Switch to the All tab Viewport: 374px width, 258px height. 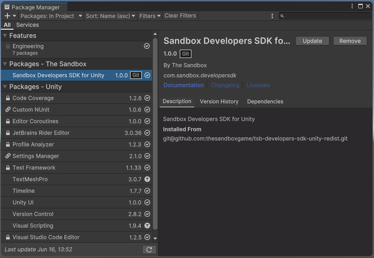click(7, 25)
